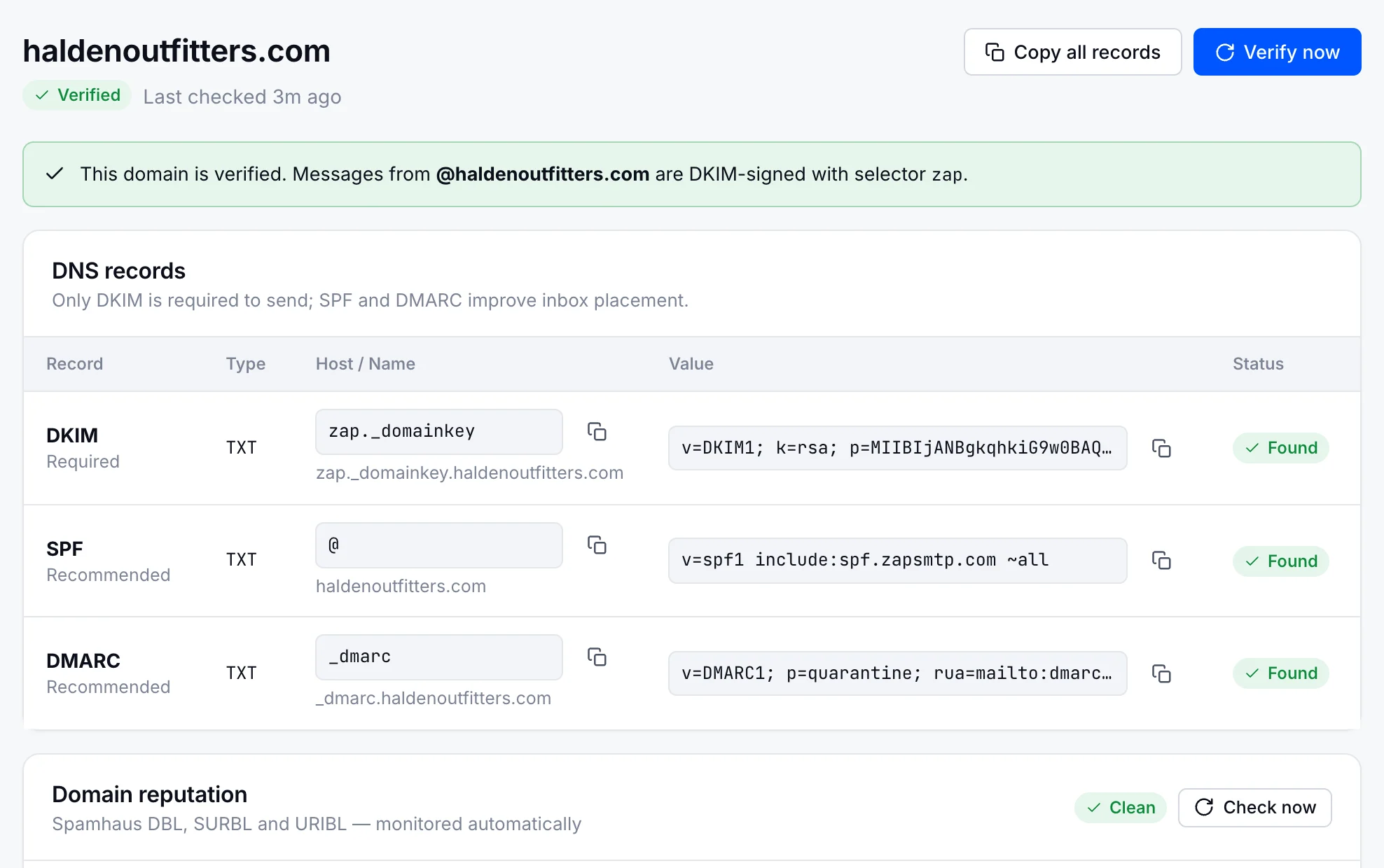
Task: Click the Found status in DMARC row
Action: [1281, 673]
